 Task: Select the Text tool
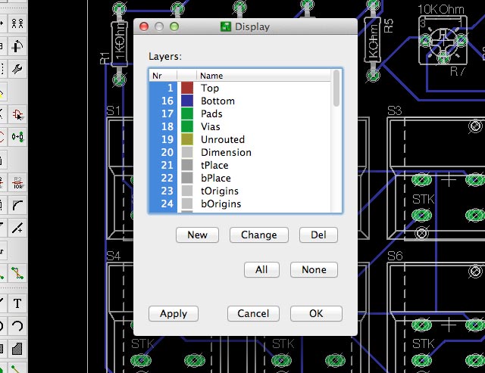[x=17, y=304]
